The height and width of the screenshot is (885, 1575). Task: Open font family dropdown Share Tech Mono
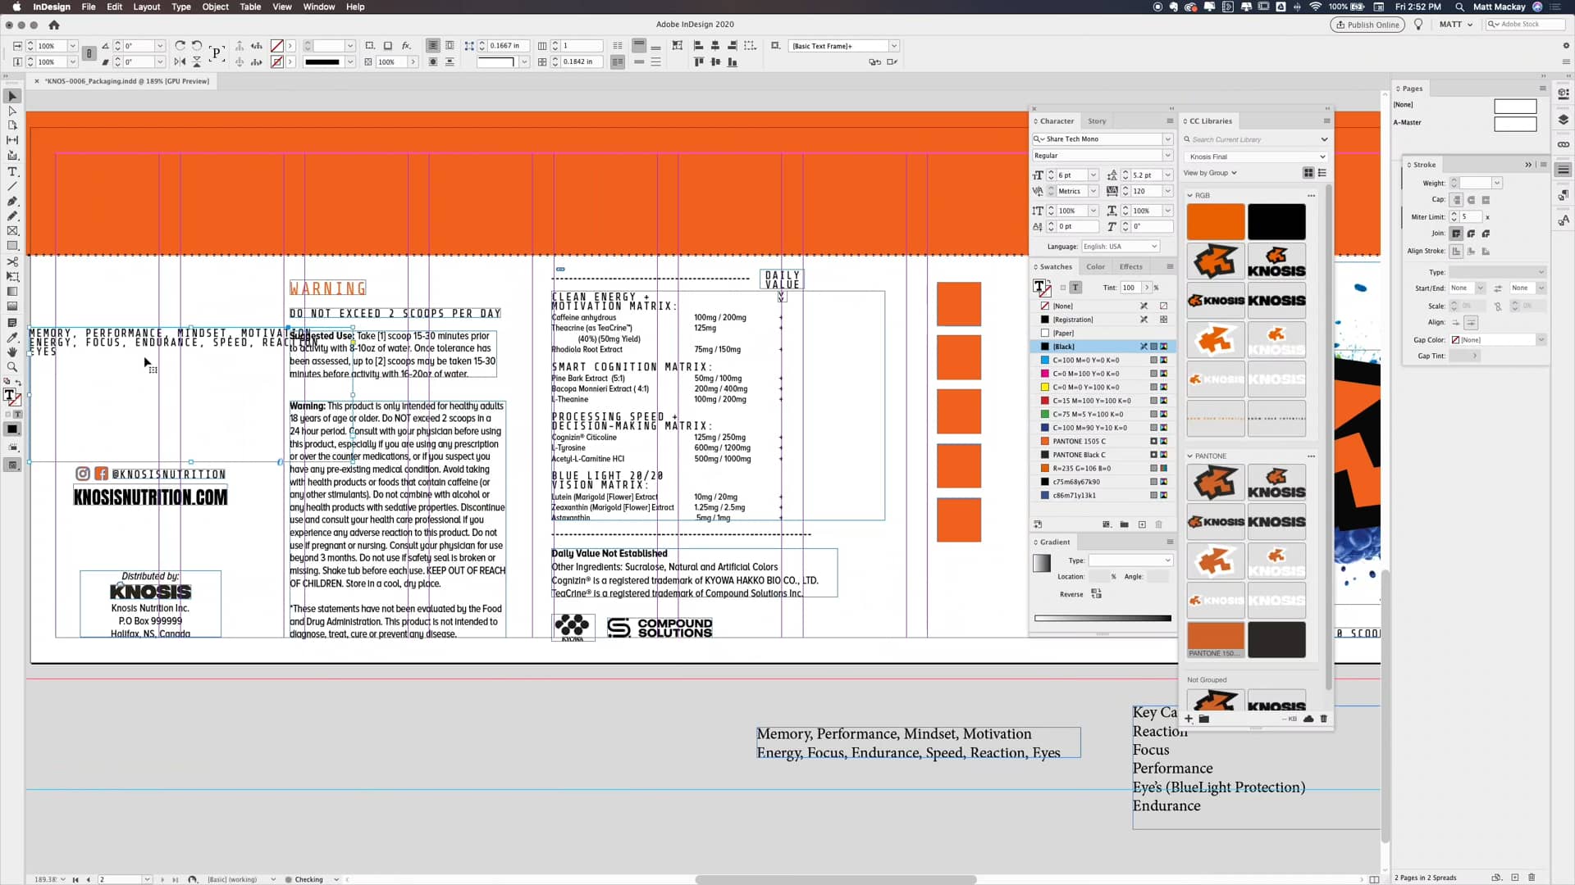coord(1167,139)
